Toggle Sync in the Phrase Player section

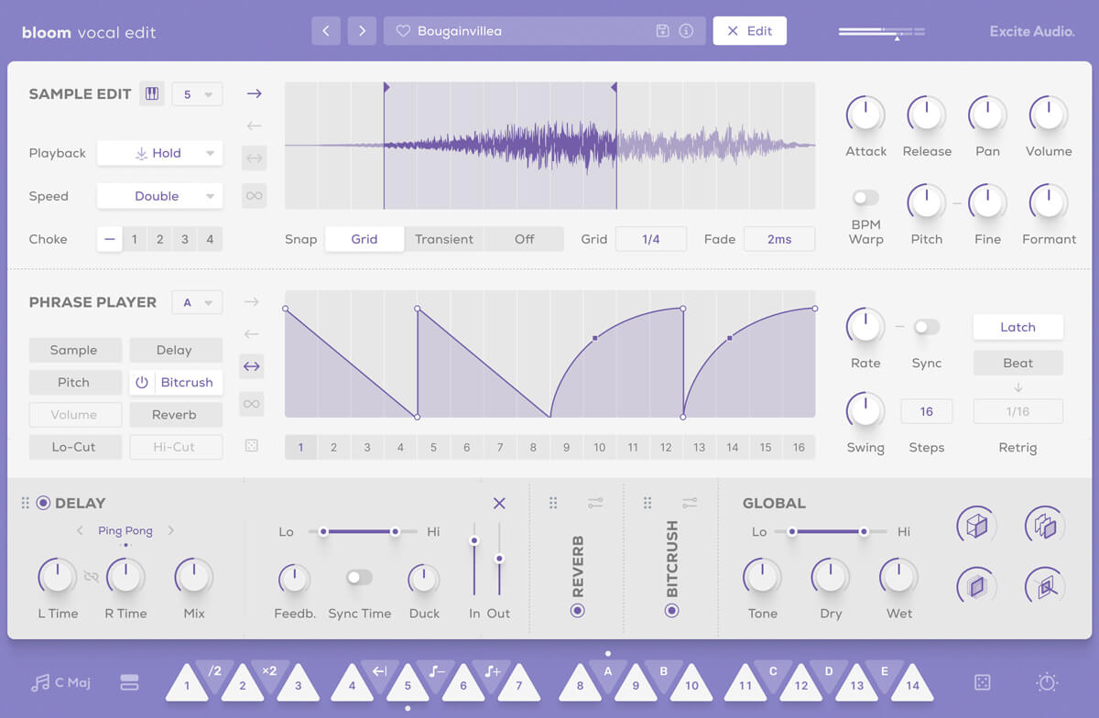pos(926,326)
